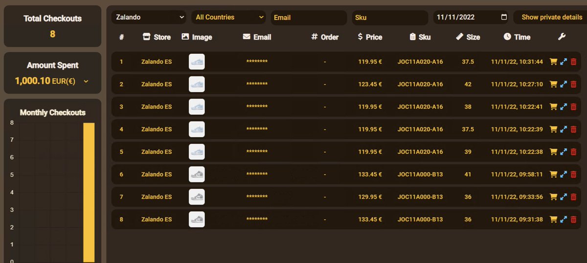Click the cart icon for 10:22:41 checkout

554,107
